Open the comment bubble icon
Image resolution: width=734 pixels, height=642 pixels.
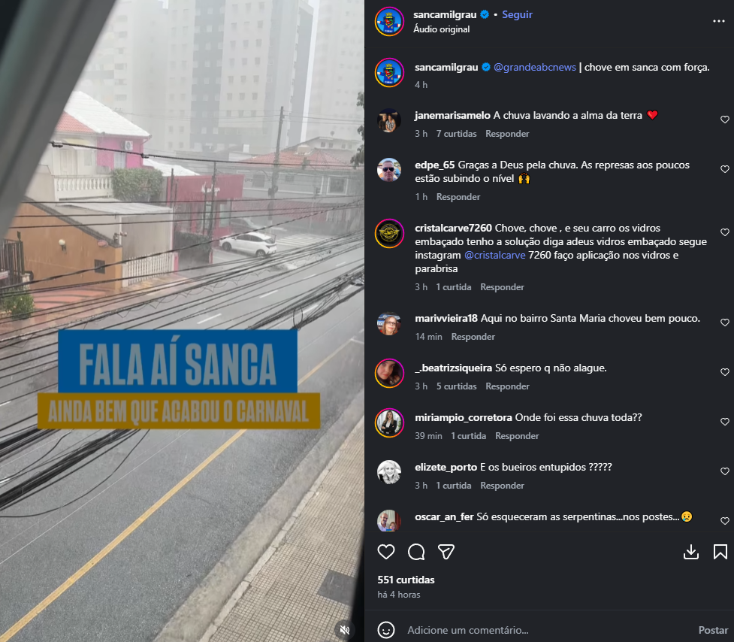[416, 552]
